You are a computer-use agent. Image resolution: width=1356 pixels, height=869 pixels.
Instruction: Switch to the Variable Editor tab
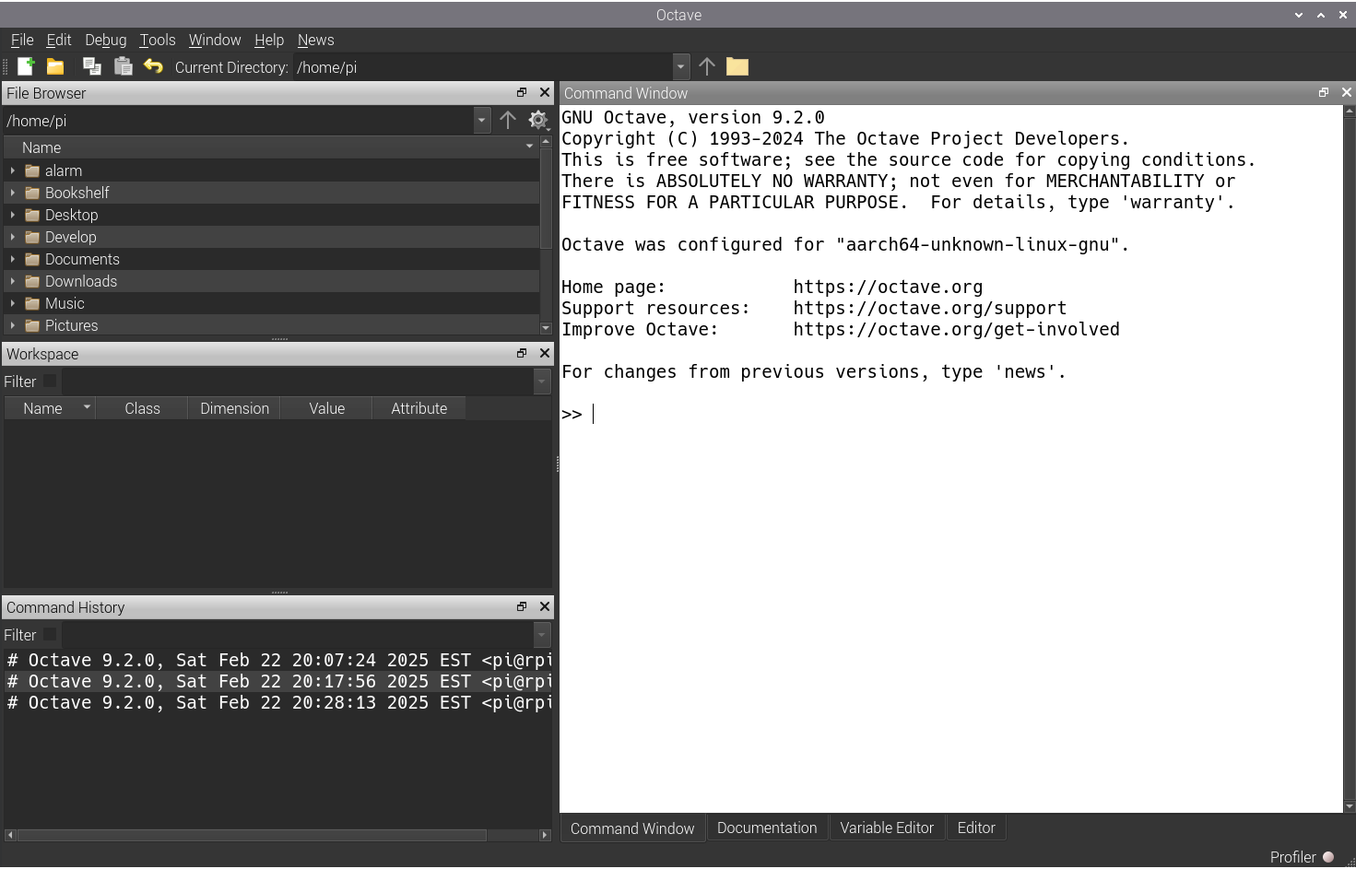click(887, 828)
